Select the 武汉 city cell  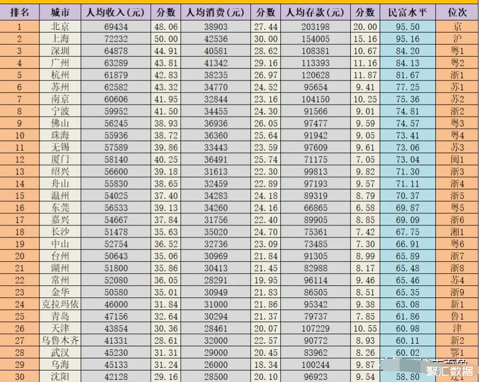pyautogui.click(x=60, y=353)
